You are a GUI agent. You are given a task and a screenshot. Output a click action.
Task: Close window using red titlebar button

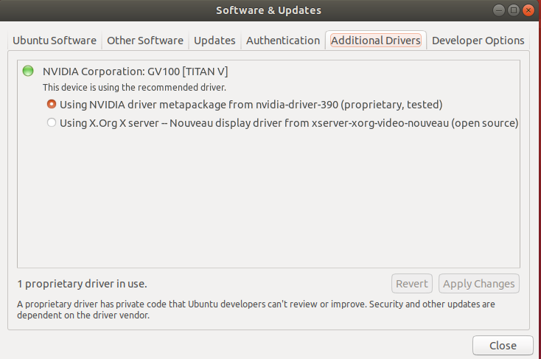pos(528,10)
